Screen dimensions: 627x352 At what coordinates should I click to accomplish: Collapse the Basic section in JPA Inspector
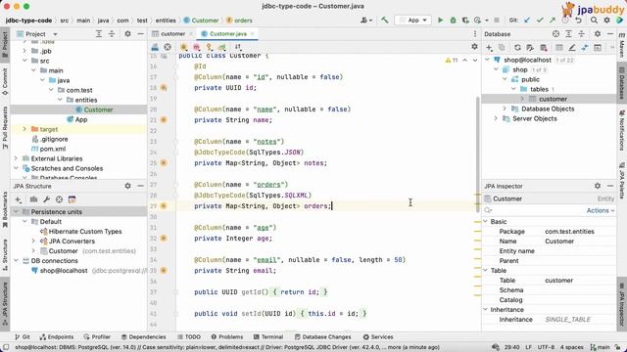[486, 222]
